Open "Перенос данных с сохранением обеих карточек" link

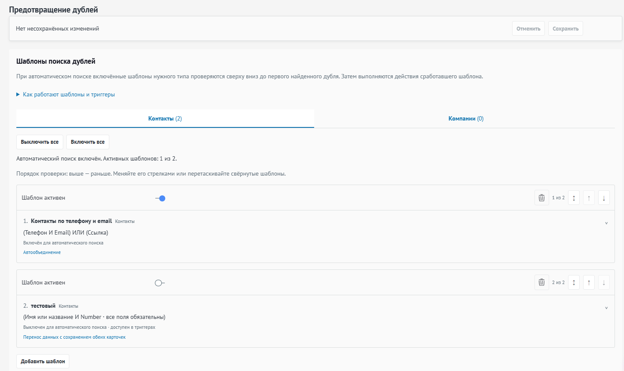pos(74,337)
